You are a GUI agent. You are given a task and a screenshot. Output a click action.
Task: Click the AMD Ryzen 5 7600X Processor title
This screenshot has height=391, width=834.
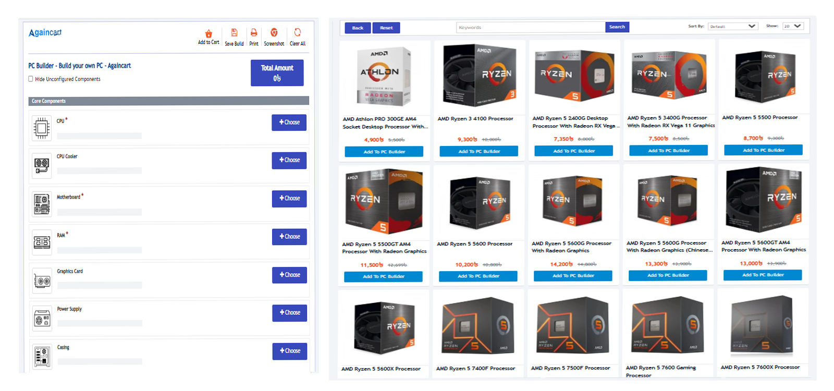[x=760, y=368]
